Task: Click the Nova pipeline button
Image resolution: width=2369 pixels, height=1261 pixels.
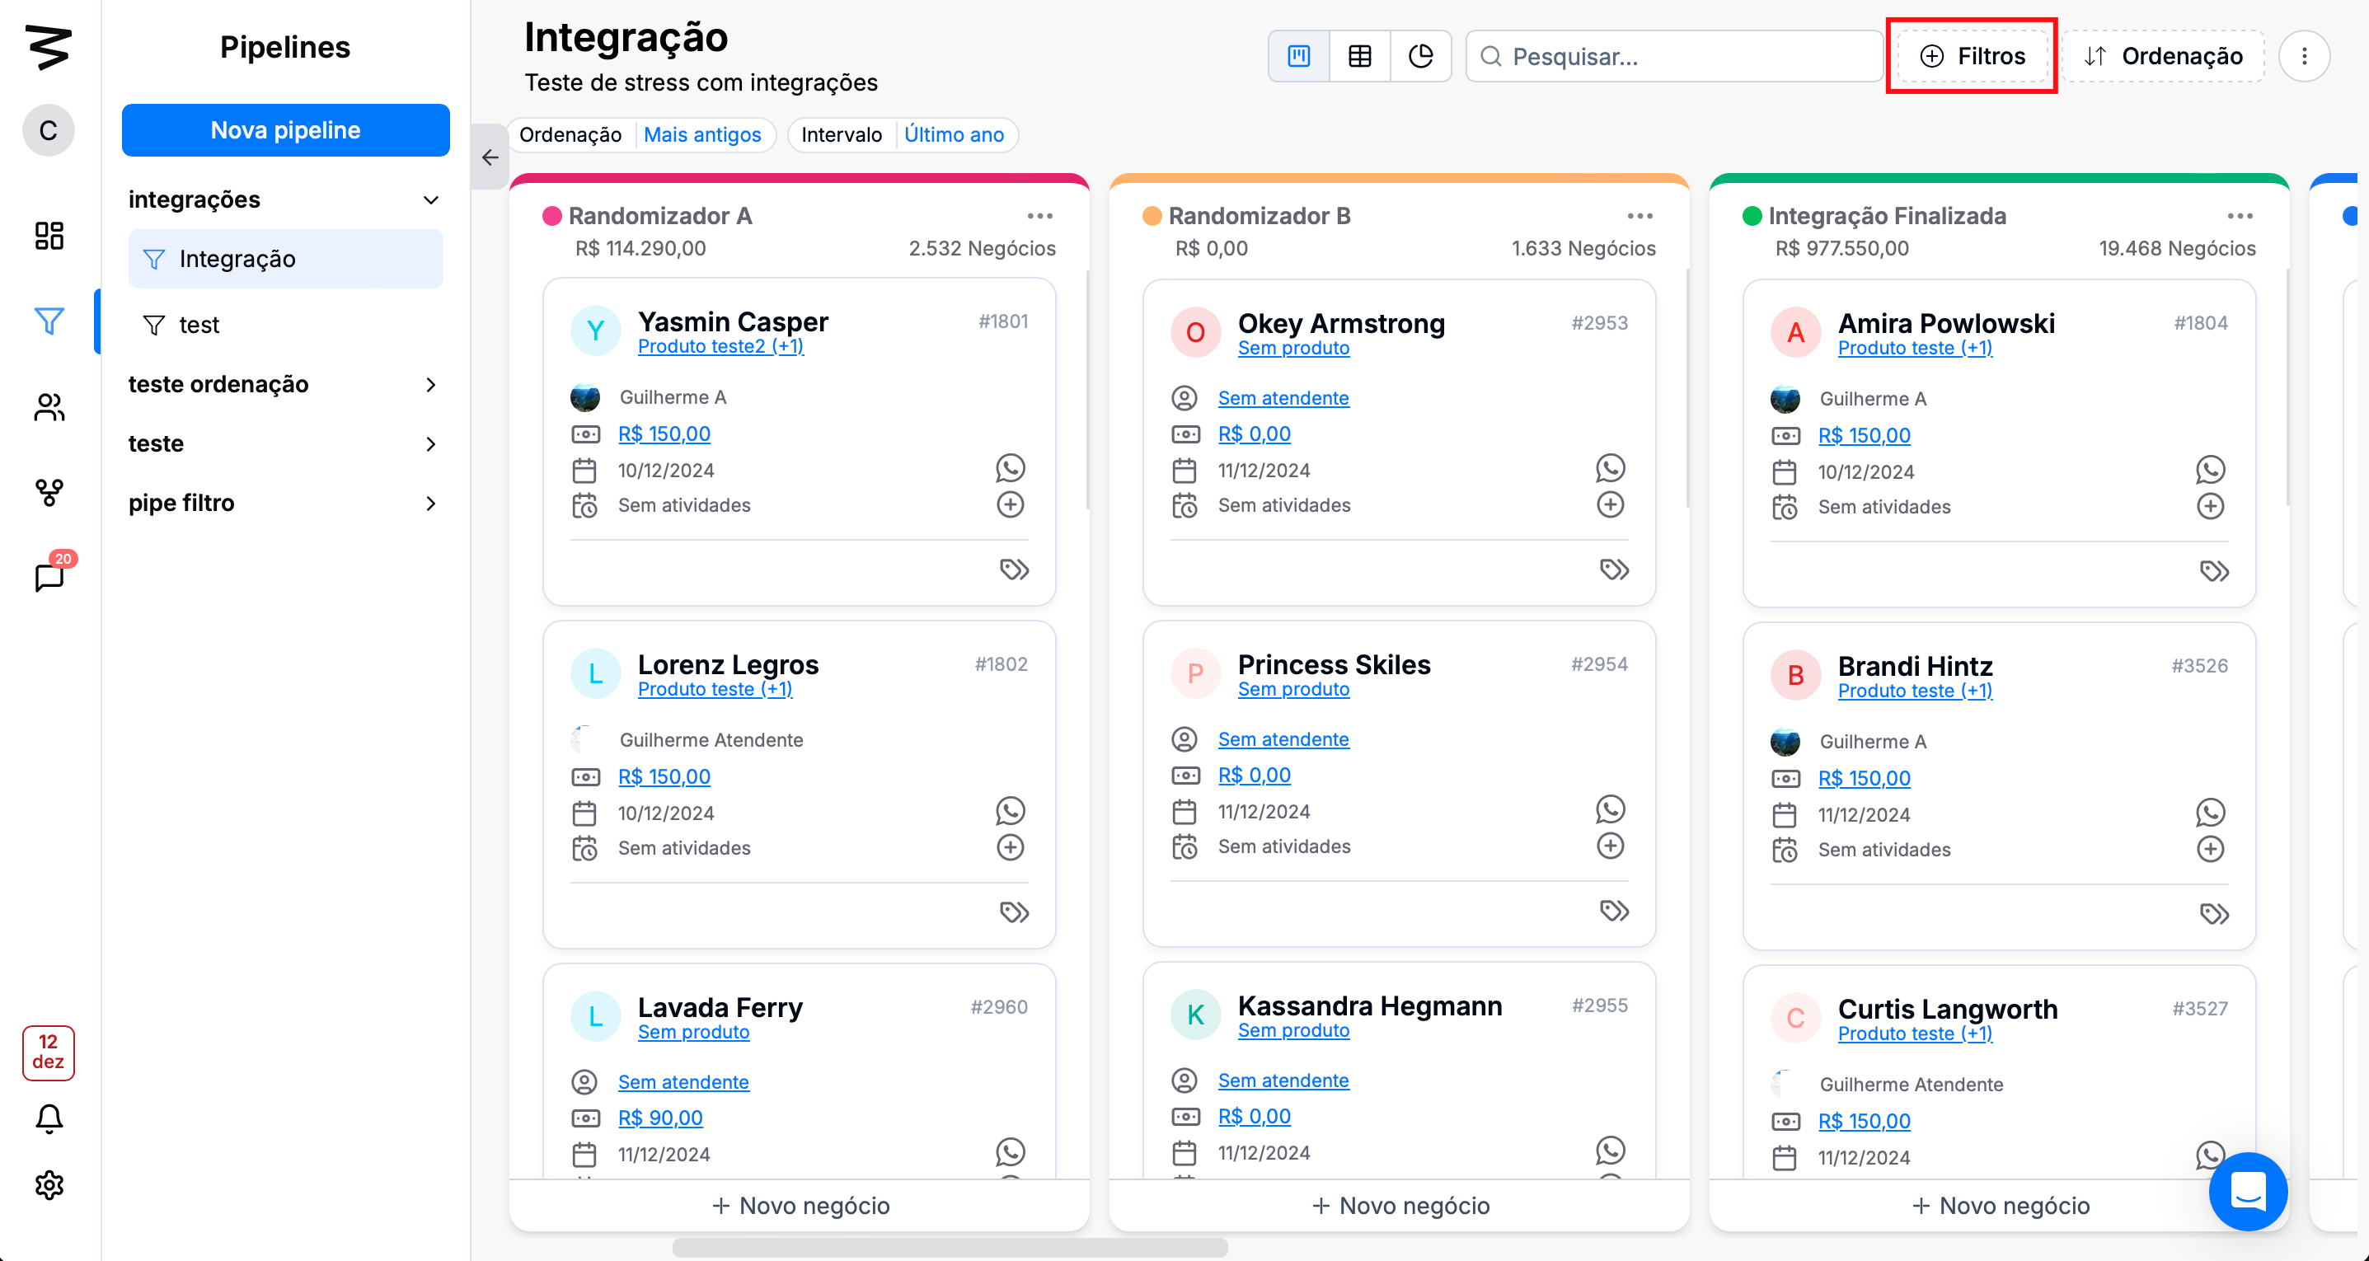Action: (285, 129)
